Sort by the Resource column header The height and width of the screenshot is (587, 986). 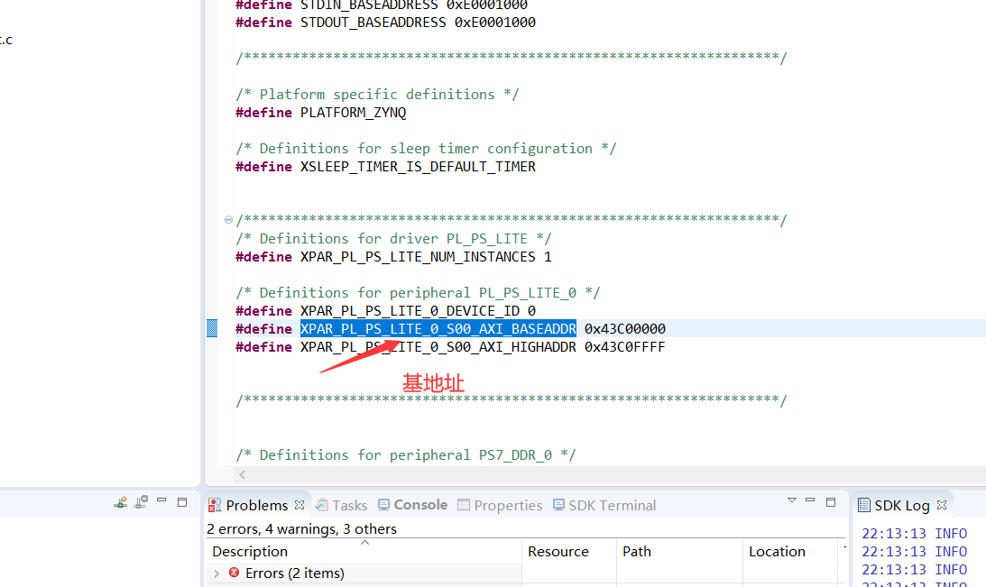(x=569, y=551)
